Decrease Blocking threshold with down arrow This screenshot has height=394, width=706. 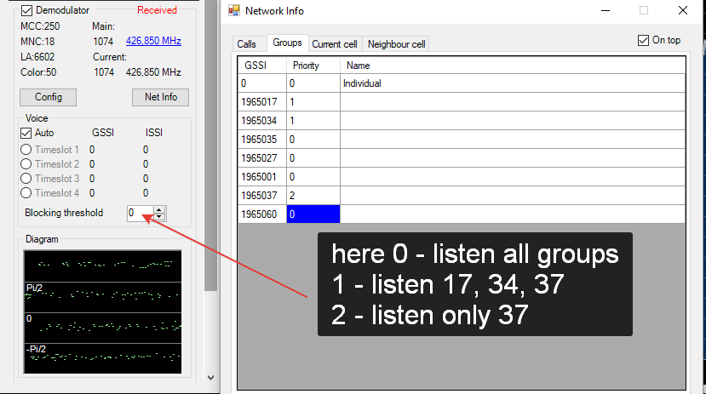coord(159,216)
